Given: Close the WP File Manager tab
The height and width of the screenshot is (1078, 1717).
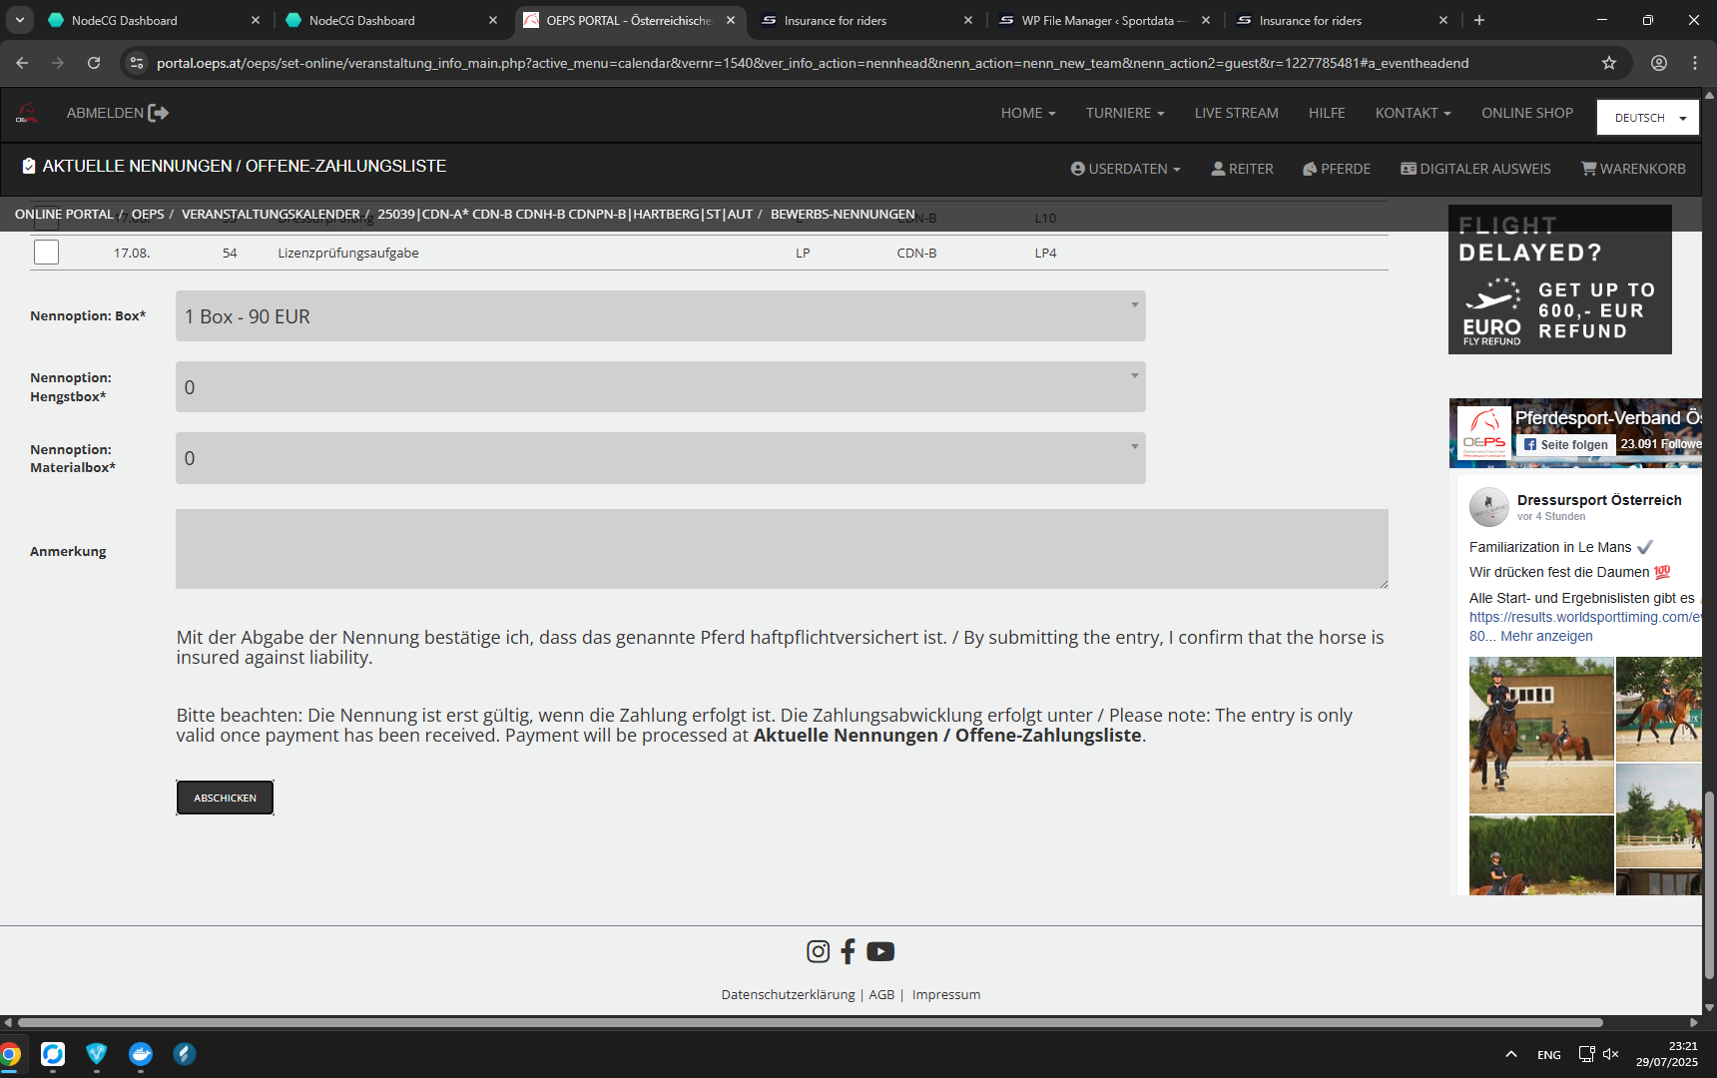Looking at the screenshot, I should pyautogui.click(x=1206, y=20).
